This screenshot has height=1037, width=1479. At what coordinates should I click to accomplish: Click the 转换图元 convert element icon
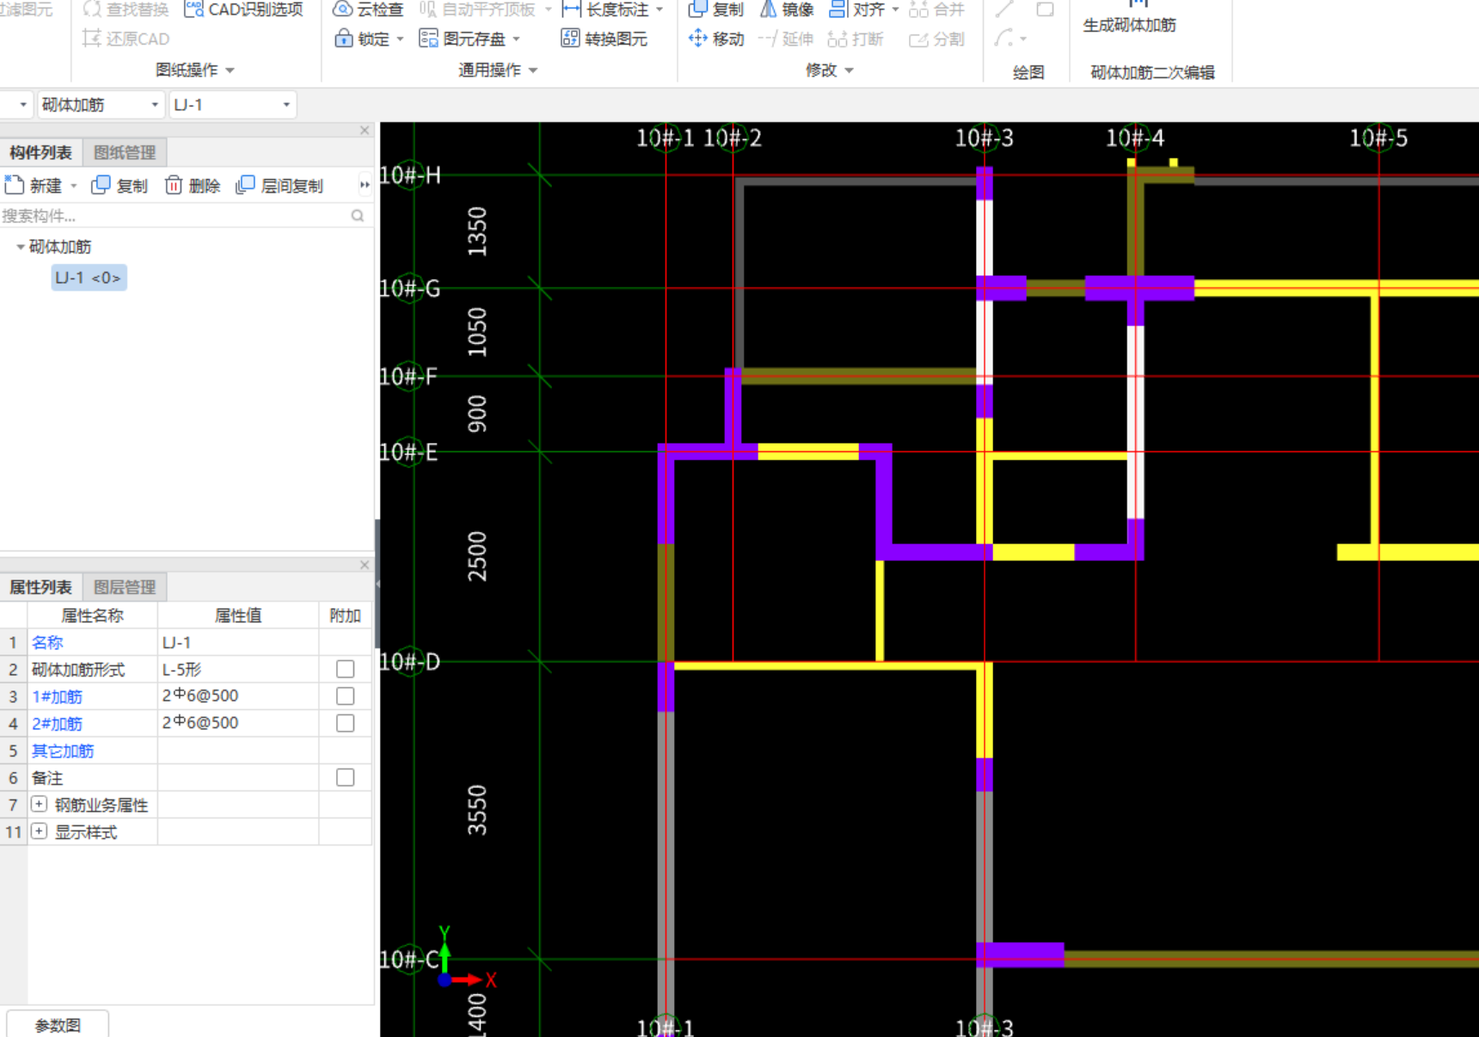pyautogui.click(x=569, y=39)
